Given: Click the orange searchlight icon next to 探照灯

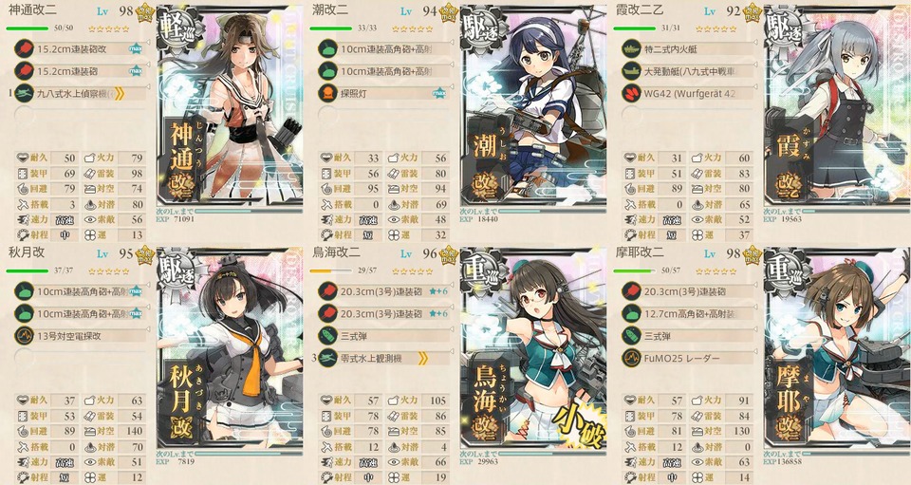Looking at the screenshot, I should coord(327,94).
